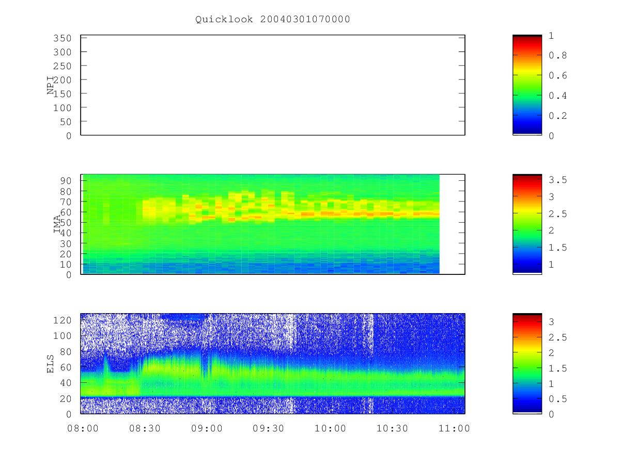
Task: Click the '50' tick on the NPI axis
Action: click(x=65, y=122)
